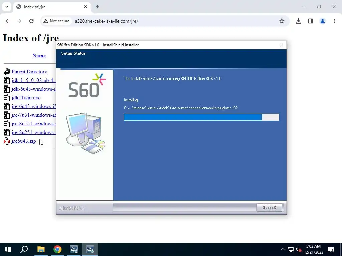
Task: Open the jre-8u251-windows link
Action: coord(34,132)
